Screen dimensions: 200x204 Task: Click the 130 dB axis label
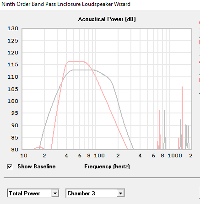pos(13,28)
